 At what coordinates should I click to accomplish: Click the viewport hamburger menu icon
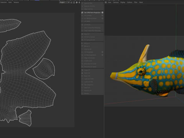tap(106, 2)
